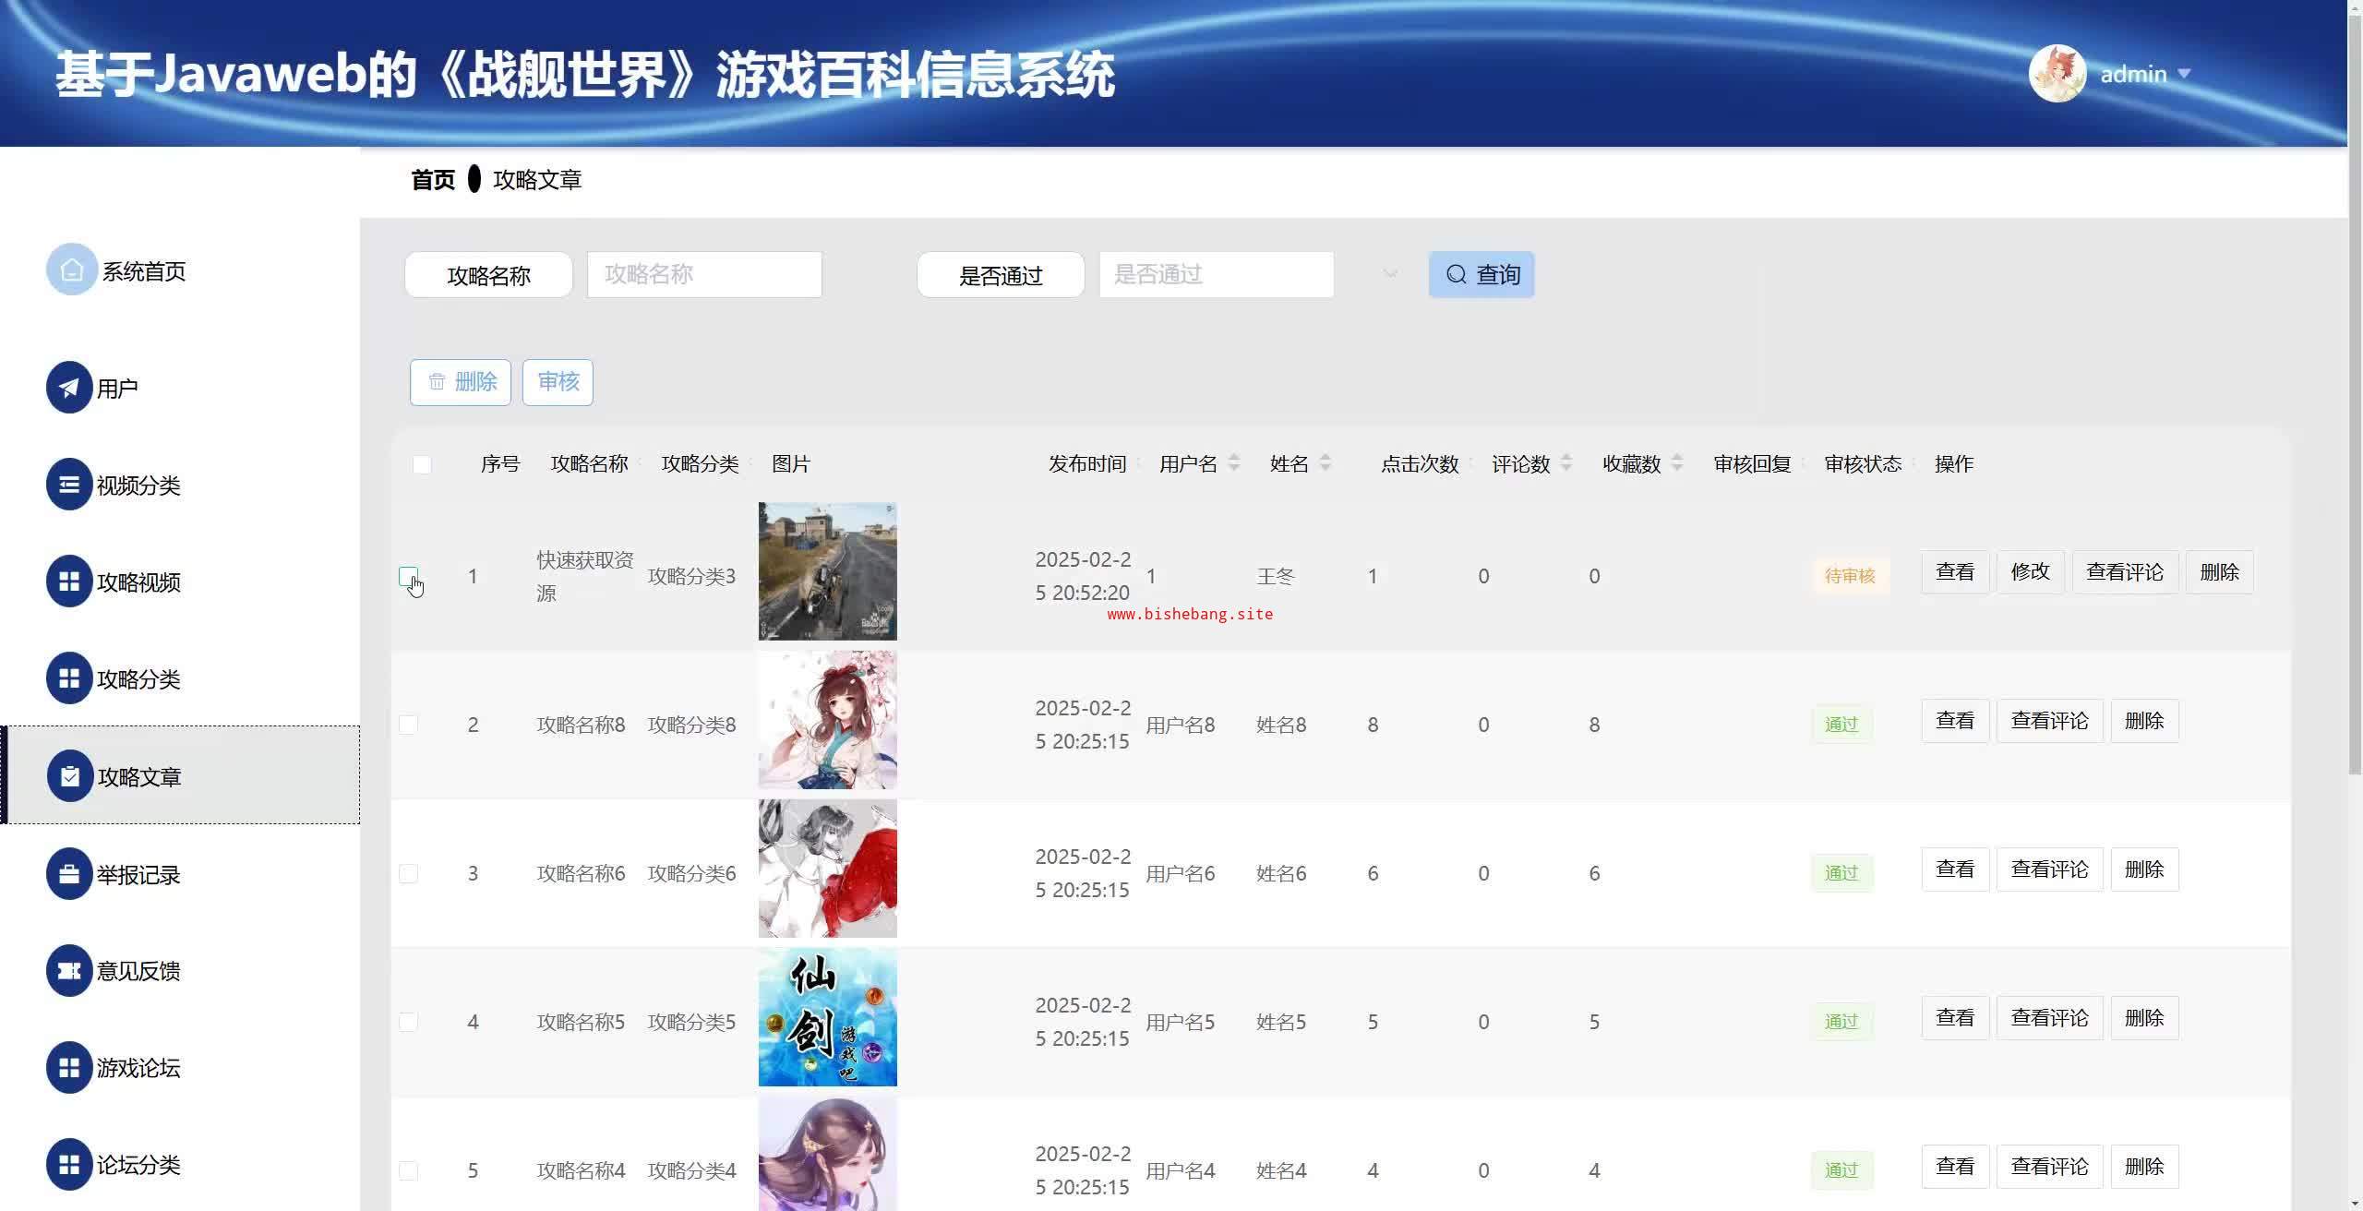Focus the 攻略名称 search input field
Screen dimensions: 2363x1211
704,274
